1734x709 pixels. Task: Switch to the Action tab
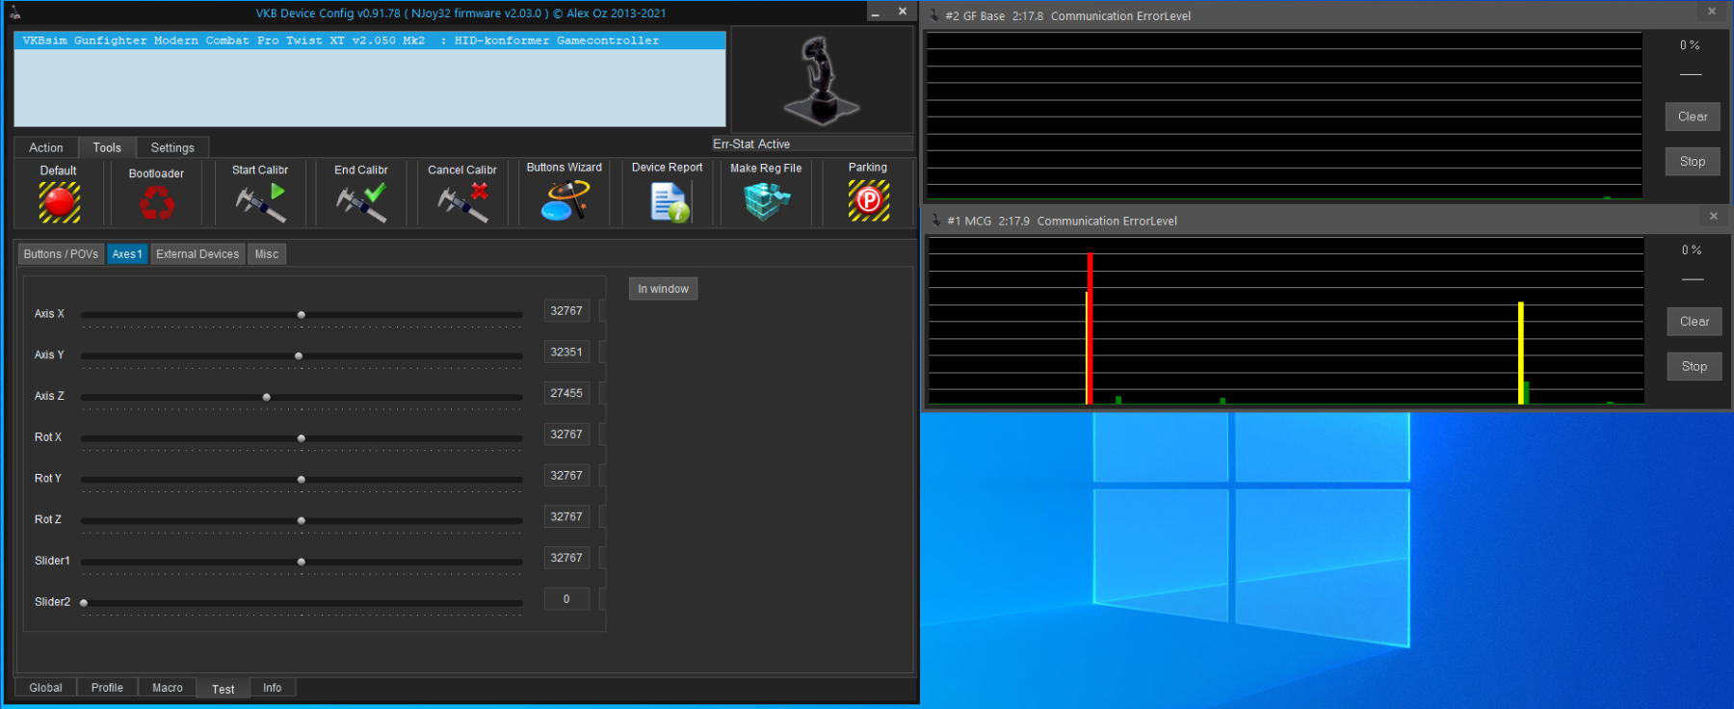pos(46,147)
